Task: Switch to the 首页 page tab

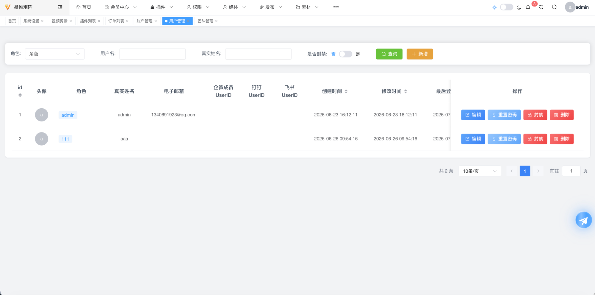Action: [12, 21]
